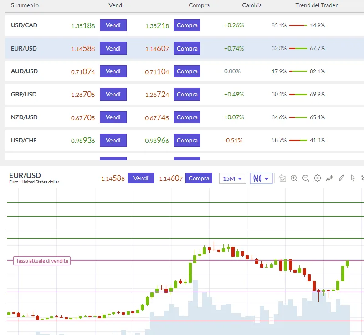The image size is (364, 335).
Task: Click the Tasso attuale di vendita label
Action: point(42,261)
